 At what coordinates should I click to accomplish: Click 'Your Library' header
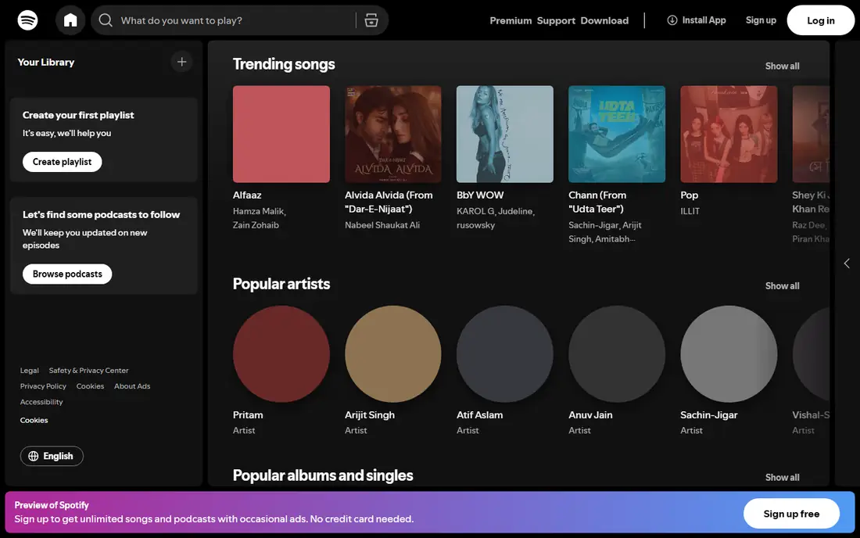click(x=46, y=62)
